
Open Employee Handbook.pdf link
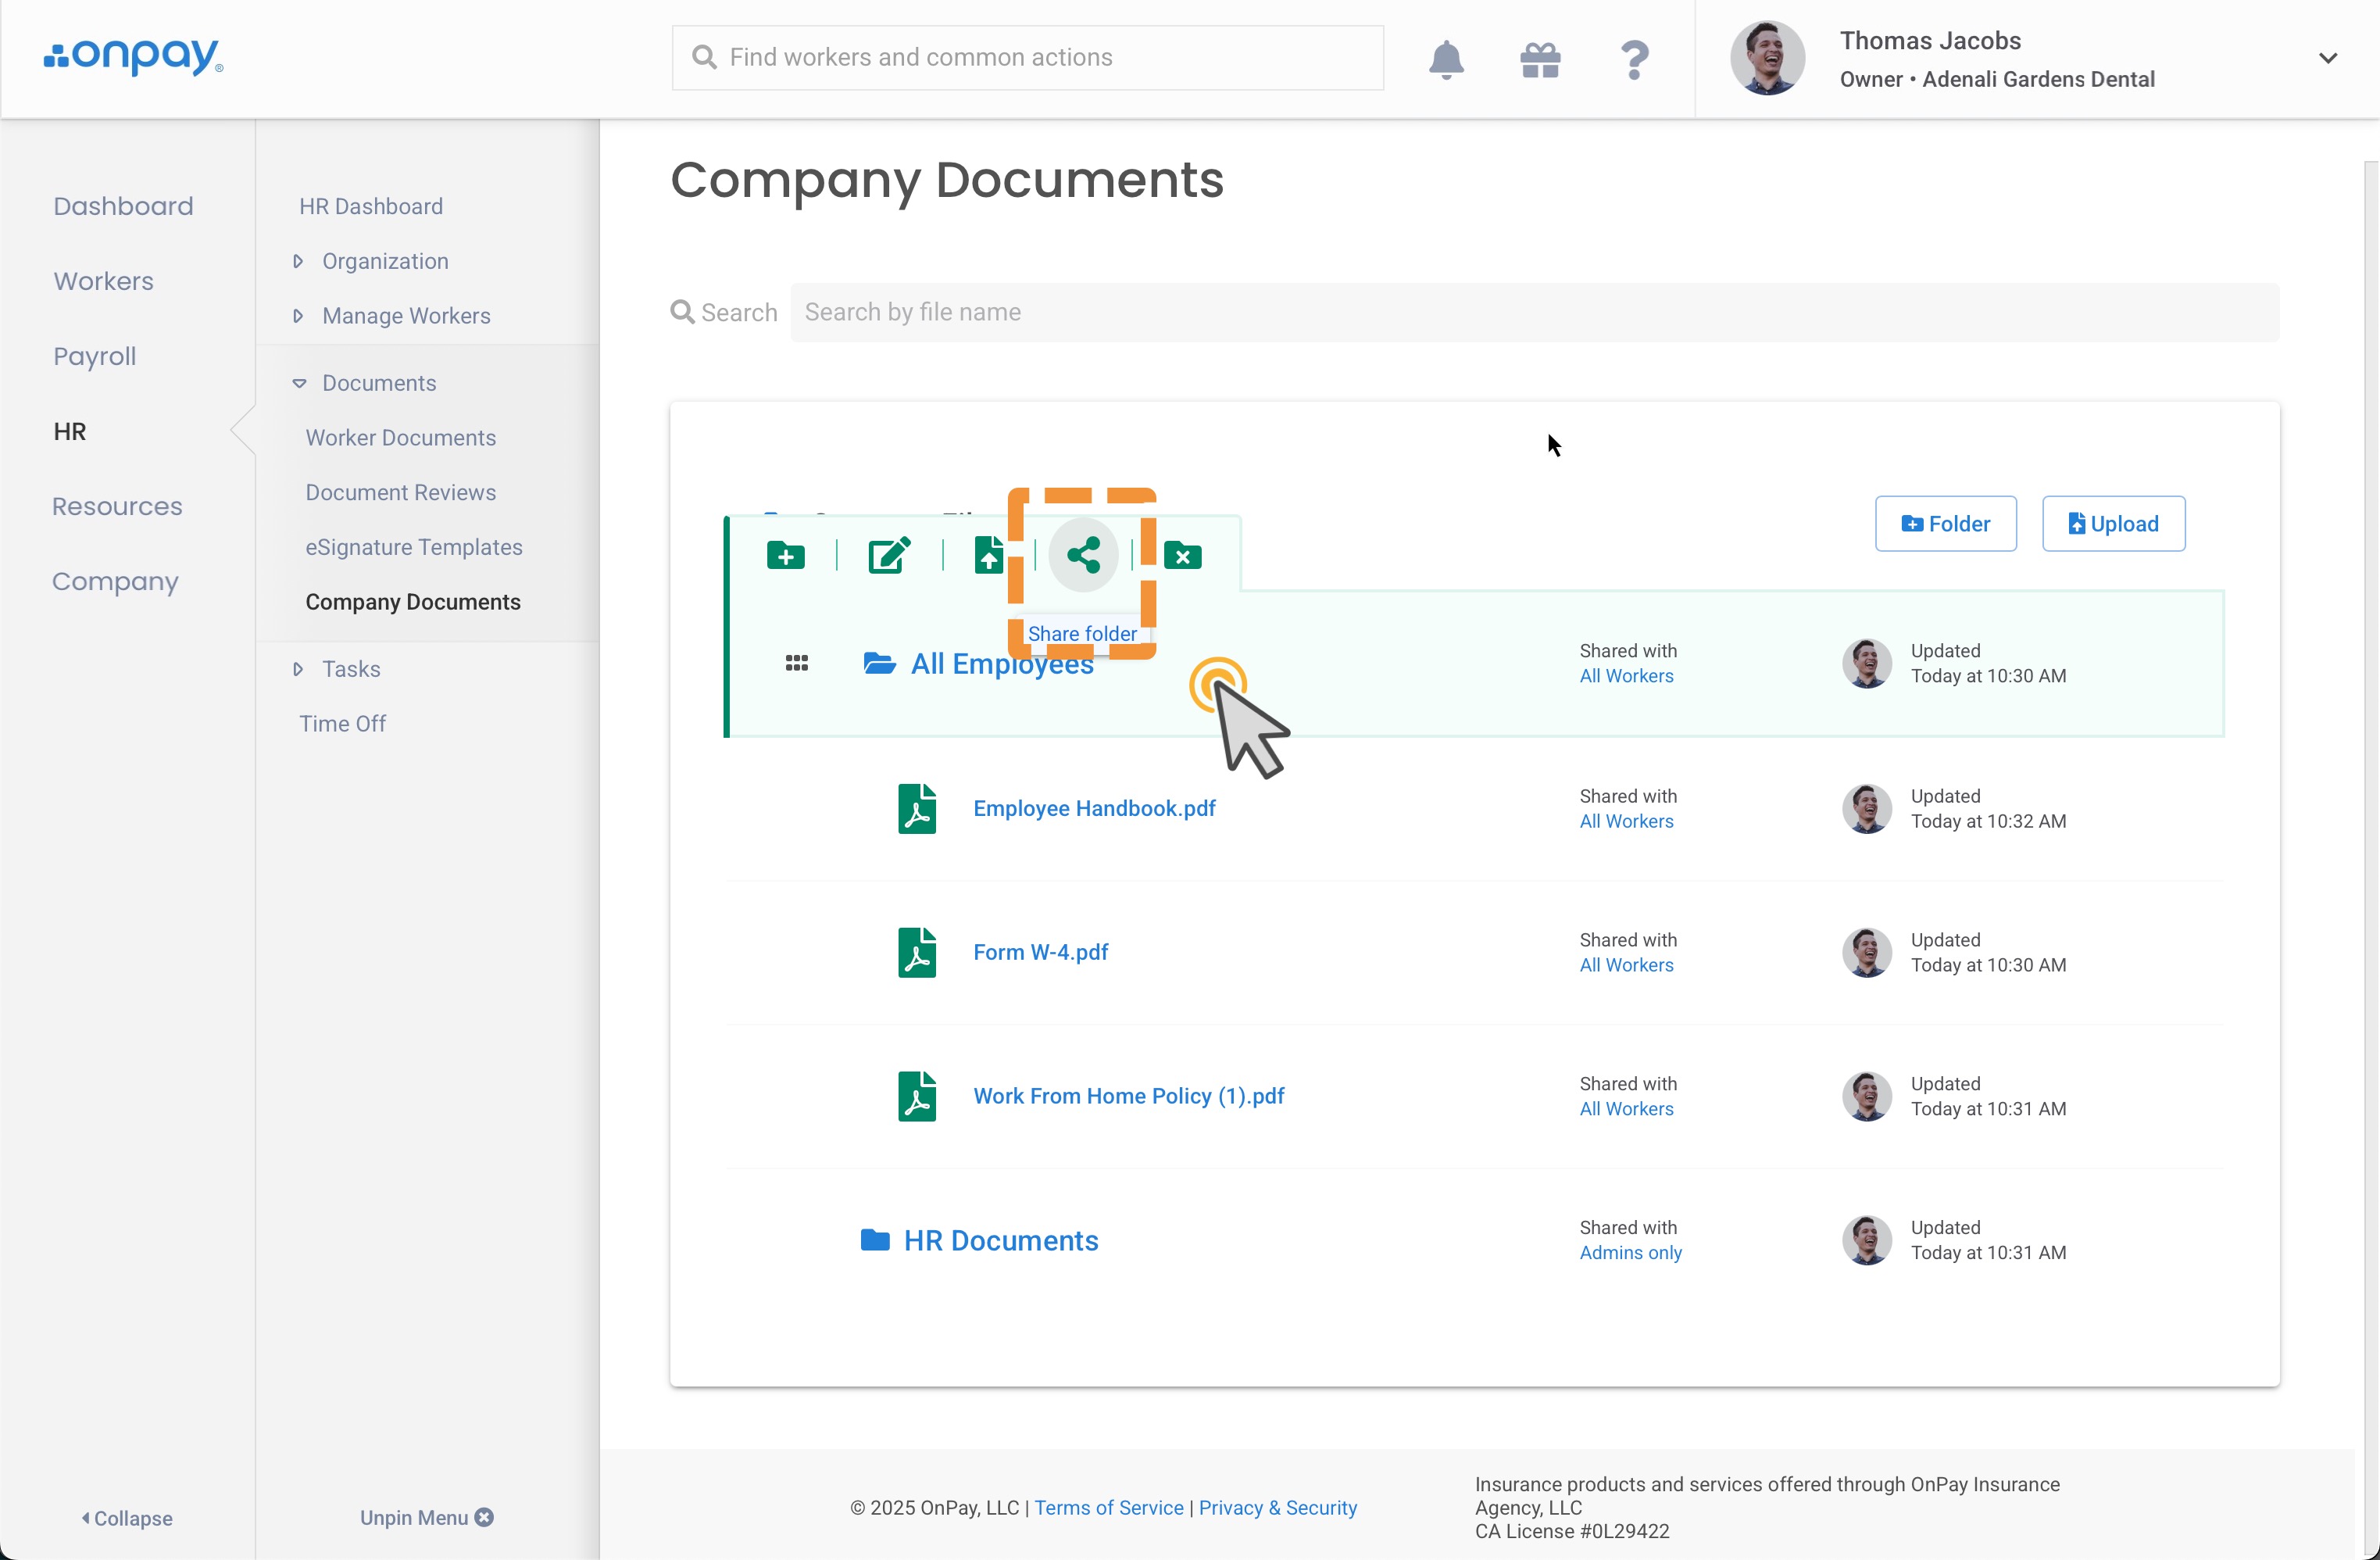tap(1094, 809)
